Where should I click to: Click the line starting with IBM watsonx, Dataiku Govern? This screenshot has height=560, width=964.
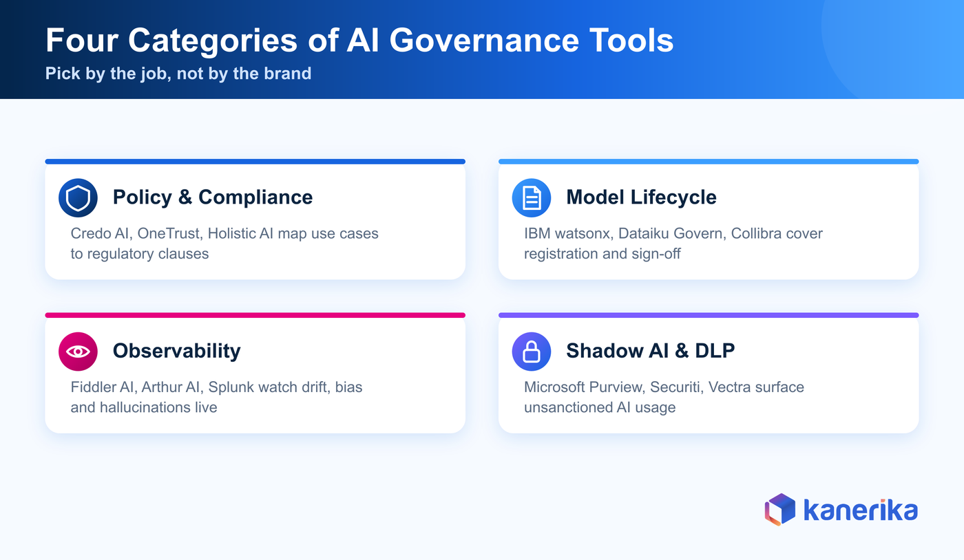pos(673,233)
